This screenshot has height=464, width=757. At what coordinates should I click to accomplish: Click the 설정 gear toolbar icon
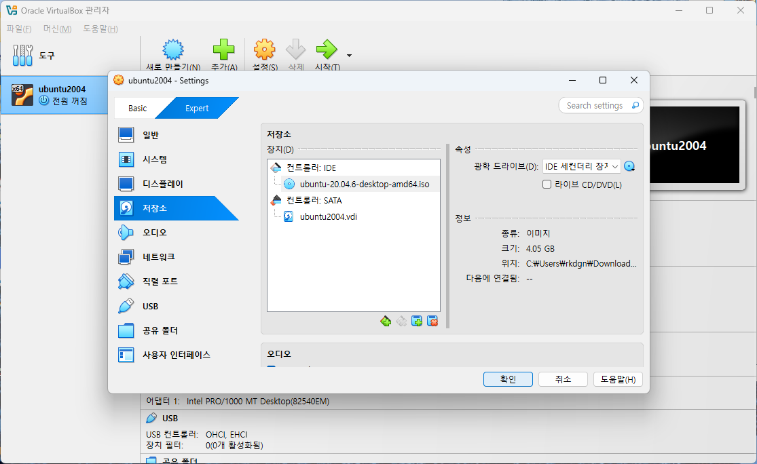[265, 50]
